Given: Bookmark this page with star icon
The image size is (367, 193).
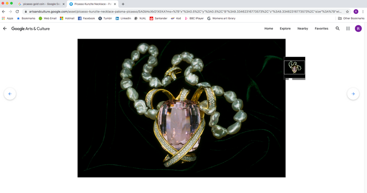Looking at the screenshot, I should pos(347,12).
